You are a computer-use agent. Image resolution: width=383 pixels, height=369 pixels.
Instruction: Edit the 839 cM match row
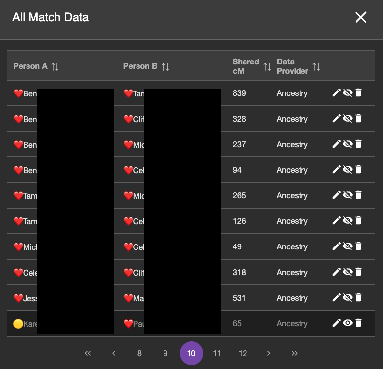(336, 93)
